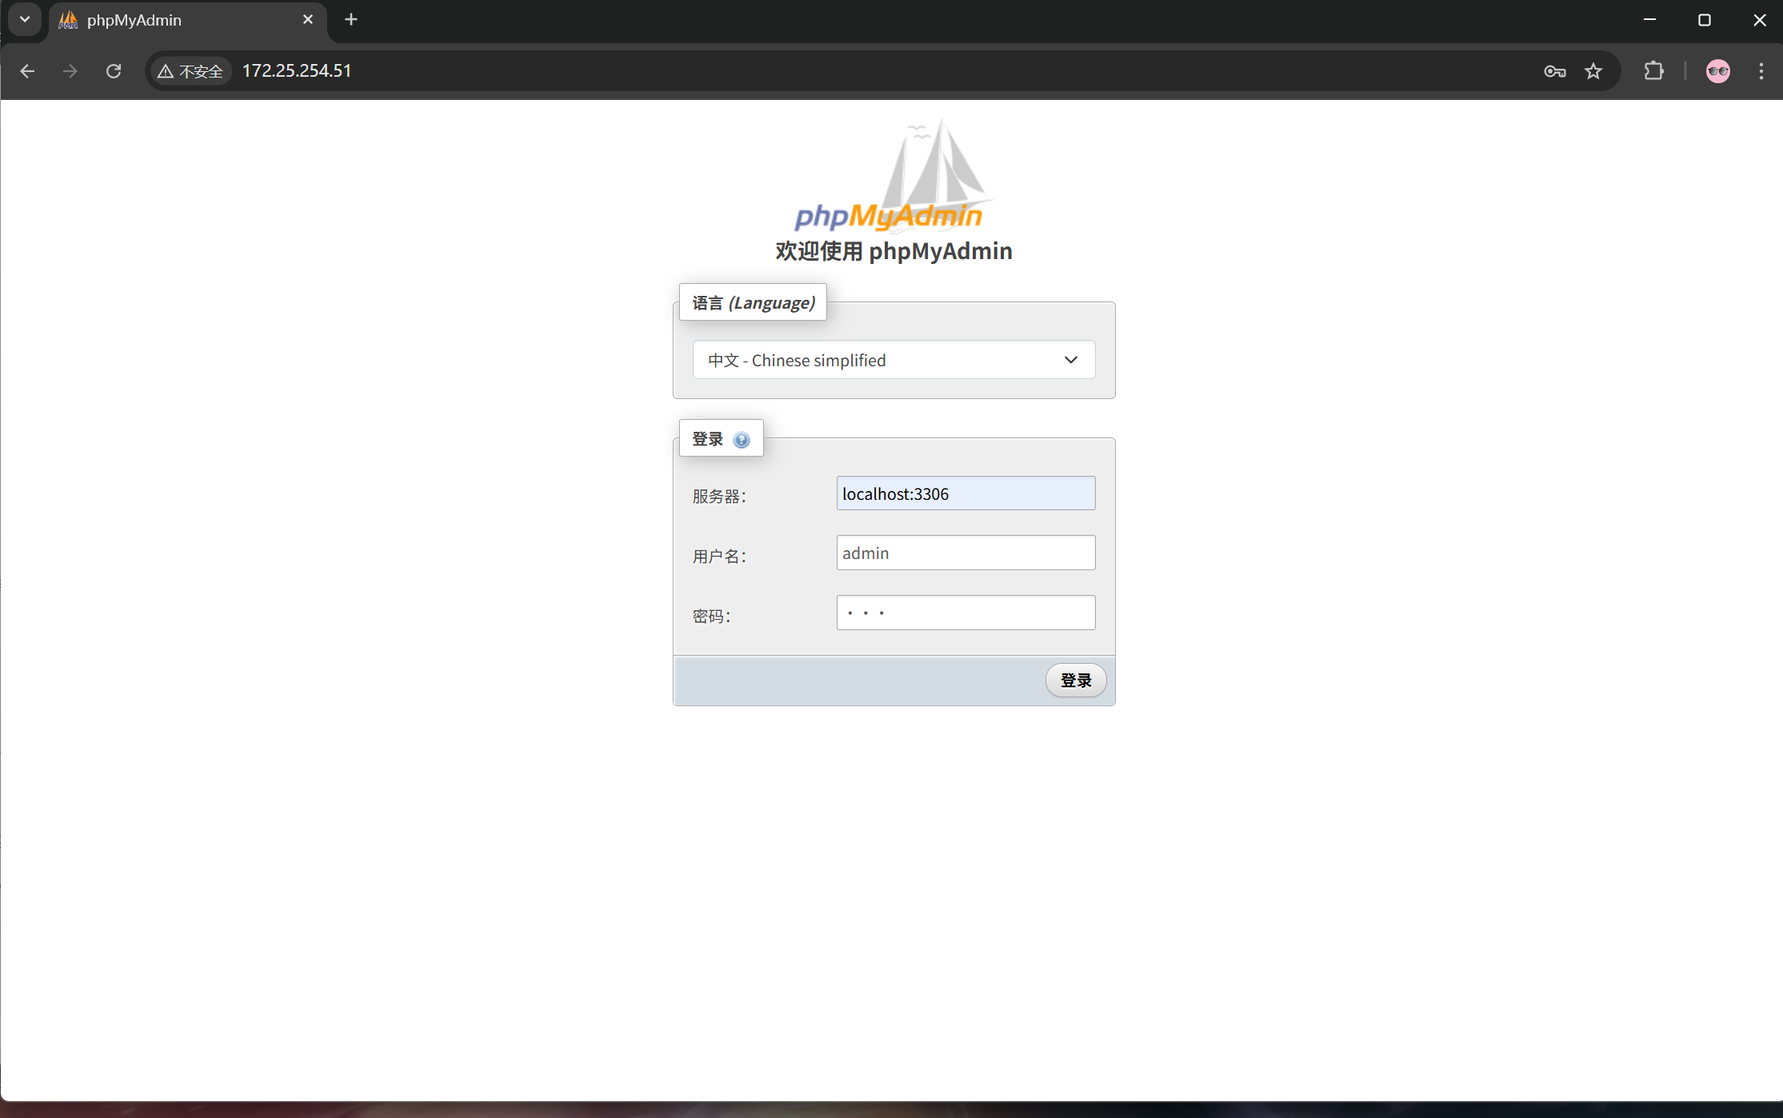1783x1118 pixels.
Task: Open the Chrome three-dot menu
Action: [x=1761, y=71]
